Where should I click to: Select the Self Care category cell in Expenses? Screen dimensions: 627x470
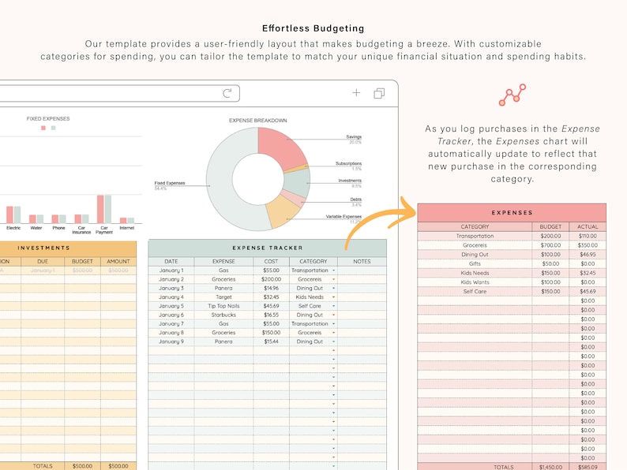[x=475, y=292]
